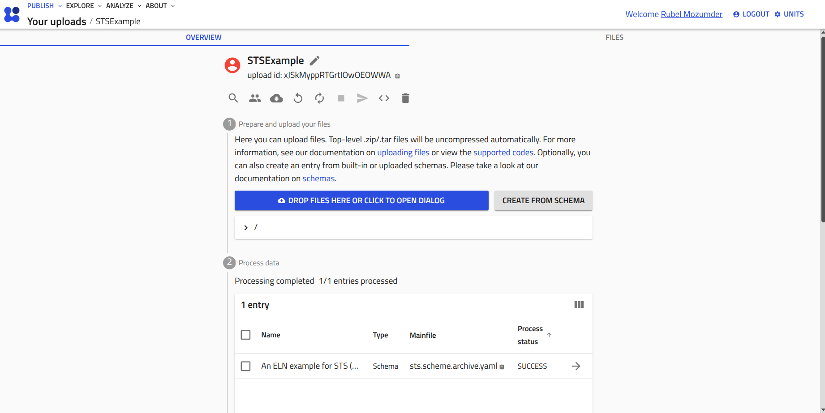Edit upload name with pencil icon
This screenshot has width=825, height=413.
315,60
